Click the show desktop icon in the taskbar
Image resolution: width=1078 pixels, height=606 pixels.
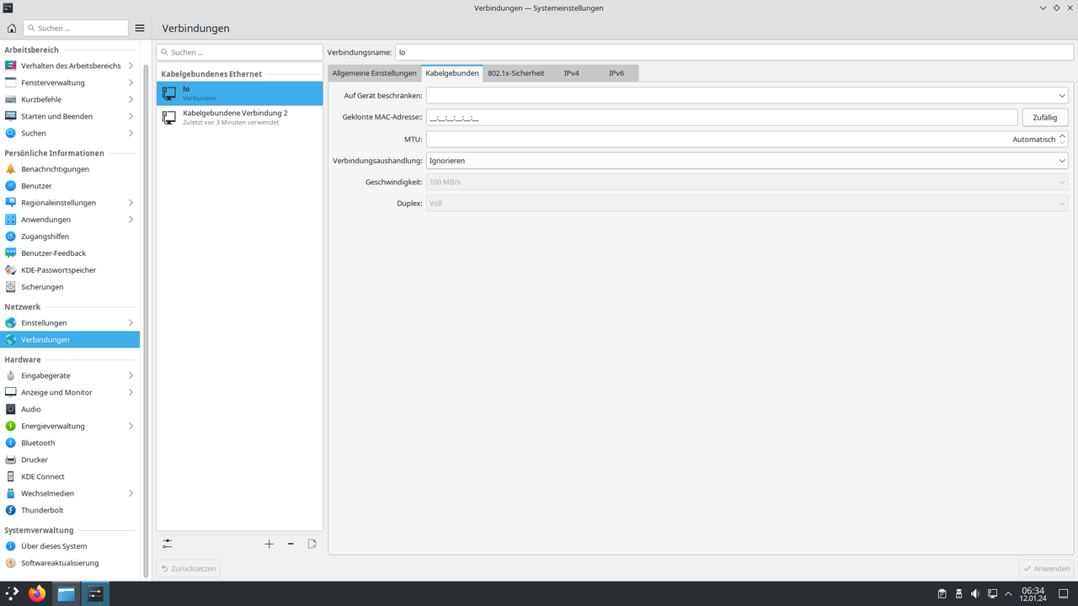point(1064,594)
